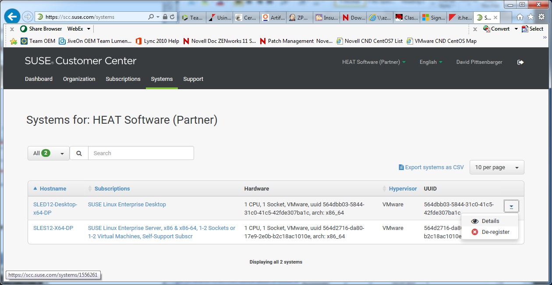The image size is (552, 285).
Task: Go to Organization navigation tab
Action: point(79,79)
